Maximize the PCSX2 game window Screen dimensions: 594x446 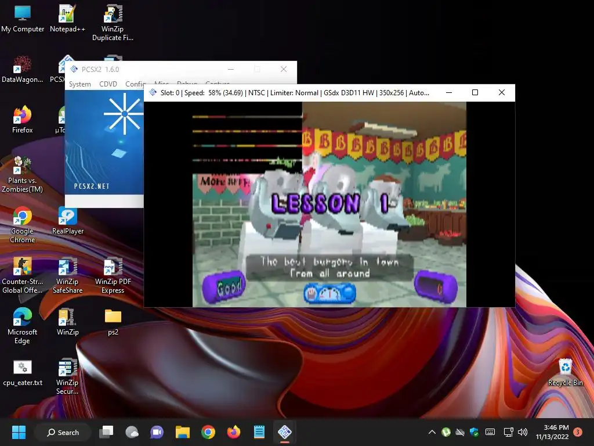pyautogui.click(x=475, y=92)
